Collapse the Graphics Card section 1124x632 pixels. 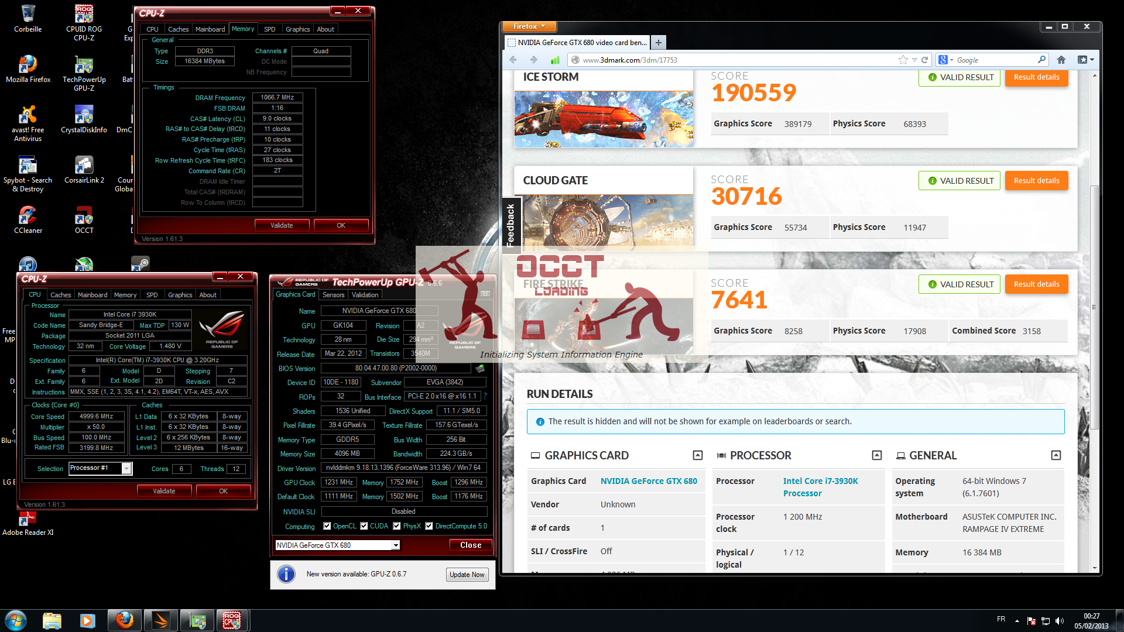[698, 455]
